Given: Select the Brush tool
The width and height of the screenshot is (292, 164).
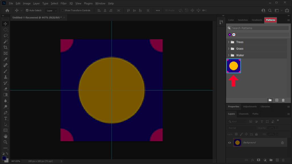Looking at the screenshot, I should pos(5,71).
